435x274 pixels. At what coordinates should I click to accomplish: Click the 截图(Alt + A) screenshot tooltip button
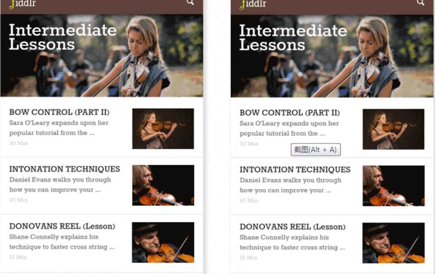click(316, 150)
